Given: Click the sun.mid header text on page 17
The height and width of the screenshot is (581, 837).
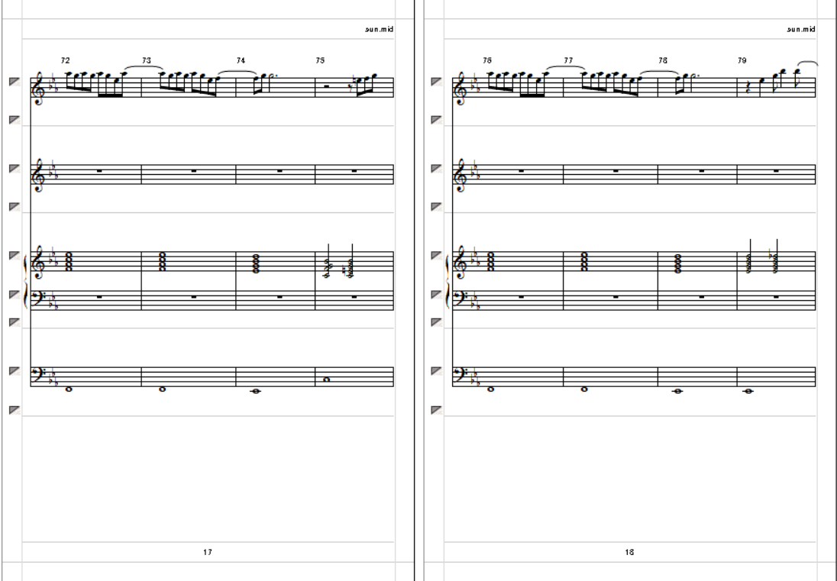Looking at the screenshot, I should coord(379,29).
